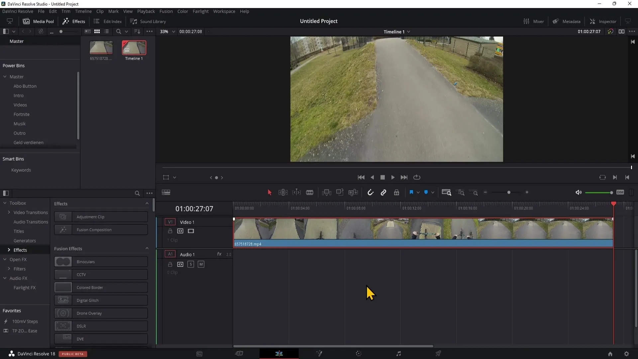Click the Dynamic Trim mode icon

[297, 192]
